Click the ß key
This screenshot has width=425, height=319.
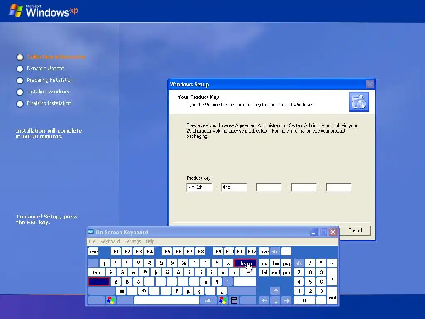click(x=127, y=282)
